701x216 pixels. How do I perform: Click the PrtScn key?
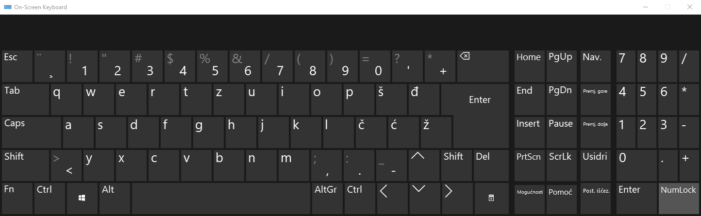pyautogui.click(x=530, y=165)
